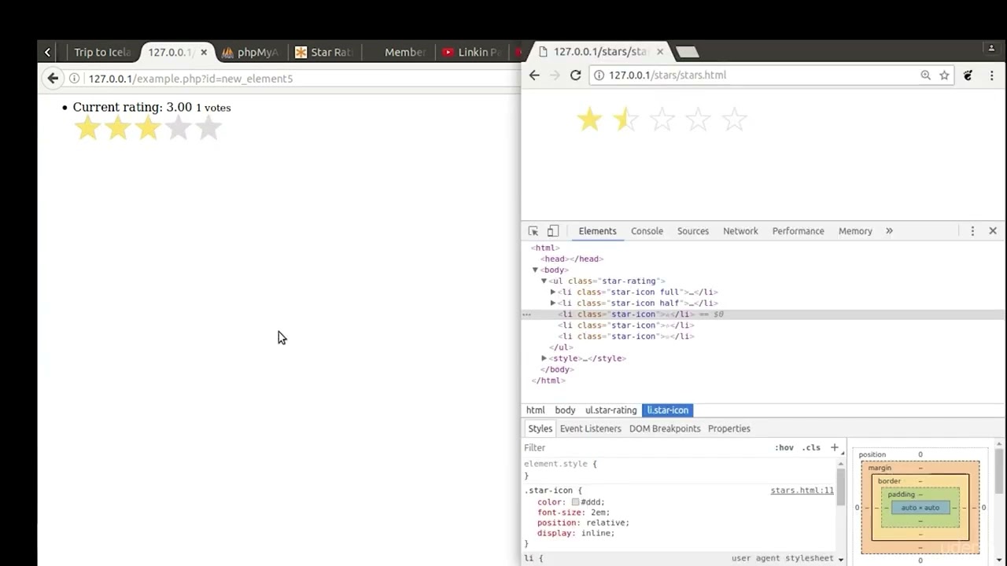1007x566 pixels.
Task: Open the Performance tab in DevTools
Action: click(x=798, y=231)
